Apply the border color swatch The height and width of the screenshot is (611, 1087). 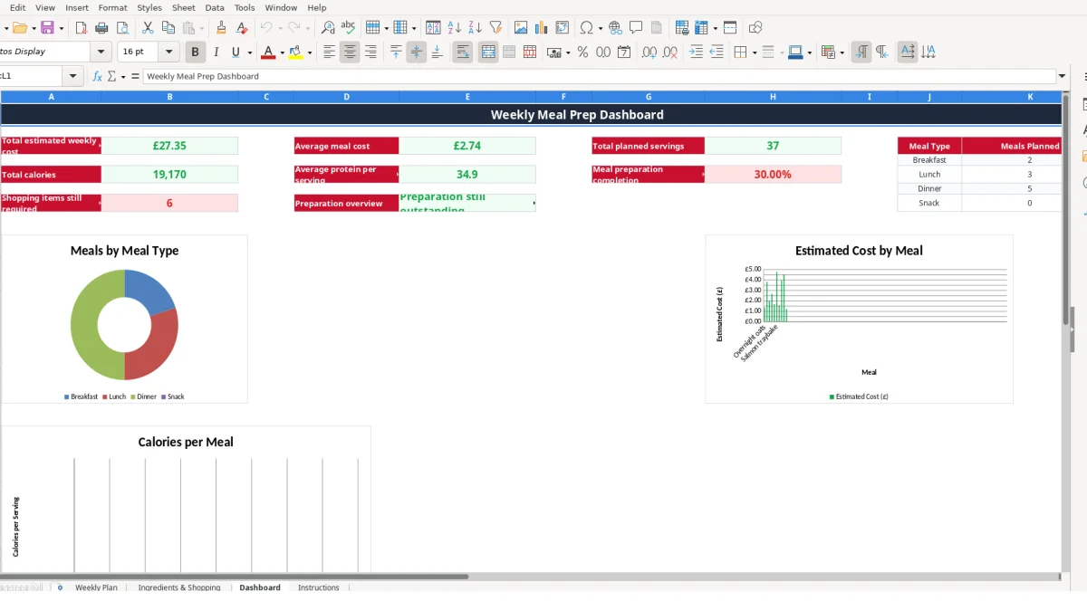click(794, 53)
